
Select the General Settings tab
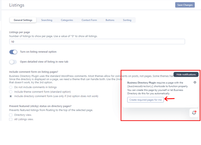tap(23, 20)
